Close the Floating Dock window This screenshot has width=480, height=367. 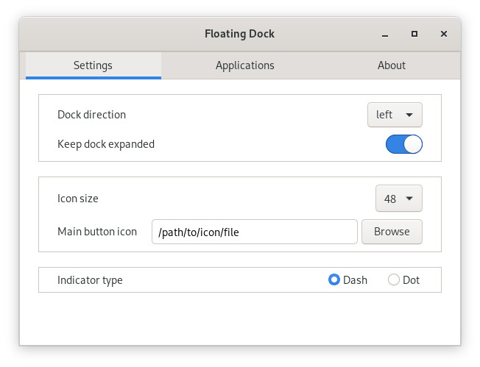pos(444,34)
